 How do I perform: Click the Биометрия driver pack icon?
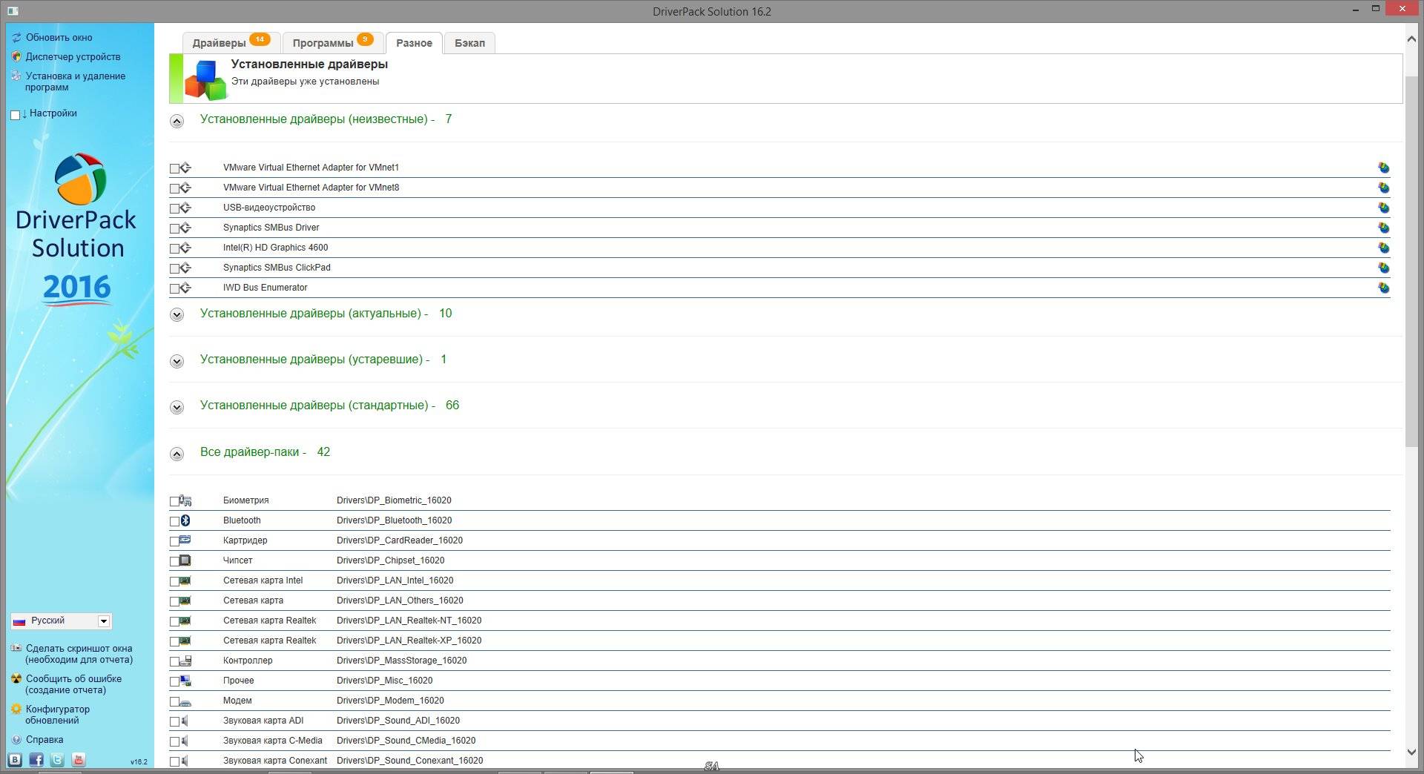pyautogui.click(x=185, y=500)
